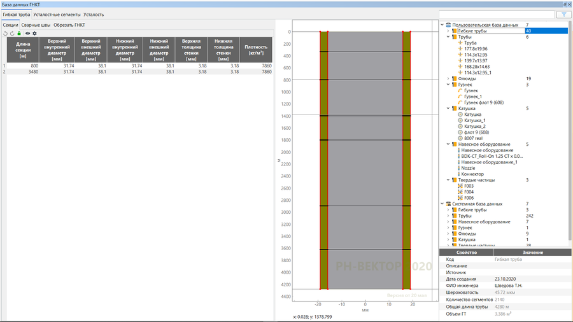Expand the user Гибкие трубы folder

coord(448,31)
